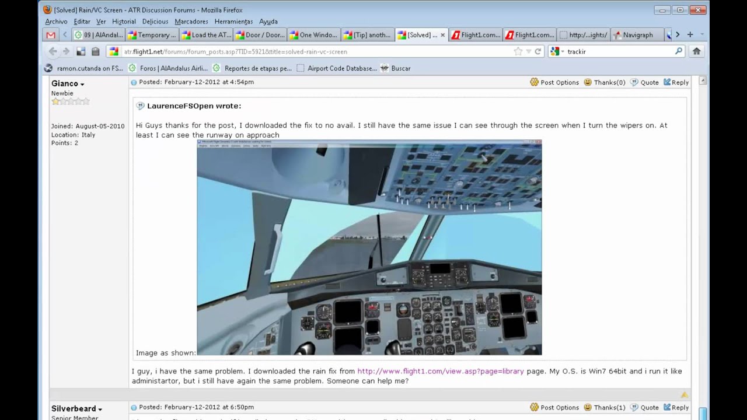Switch to the Load the AT... tab
The image size is (747, 420).
[x=207, y=35]
